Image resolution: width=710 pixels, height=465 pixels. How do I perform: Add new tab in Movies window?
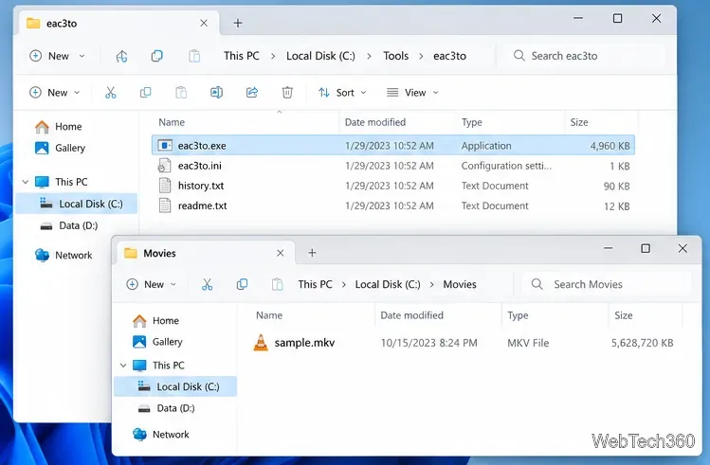click(312, 253)
